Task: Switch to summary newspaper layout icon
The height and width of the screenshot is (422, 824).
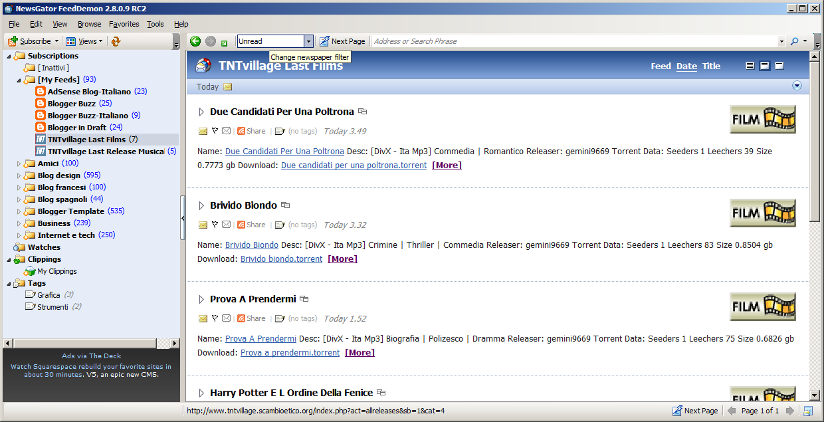Action: [765, 66]
